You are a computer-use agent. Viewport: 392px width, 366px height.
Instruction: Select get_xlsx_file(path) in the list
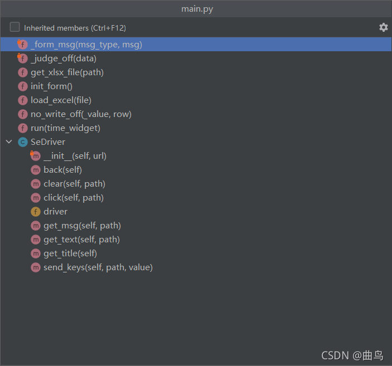(67, 72)
